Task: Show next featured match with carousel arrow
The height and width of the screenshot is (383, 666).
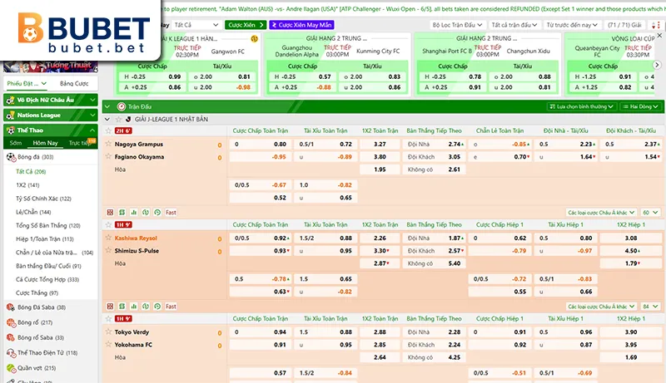Action: click(657, 65)
